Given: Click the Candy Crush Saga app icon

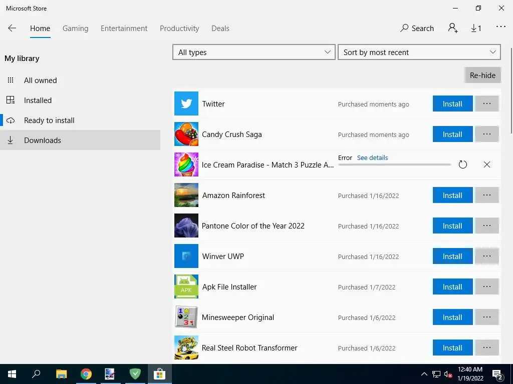Looking at the screenshot, I should coord(186,134).
